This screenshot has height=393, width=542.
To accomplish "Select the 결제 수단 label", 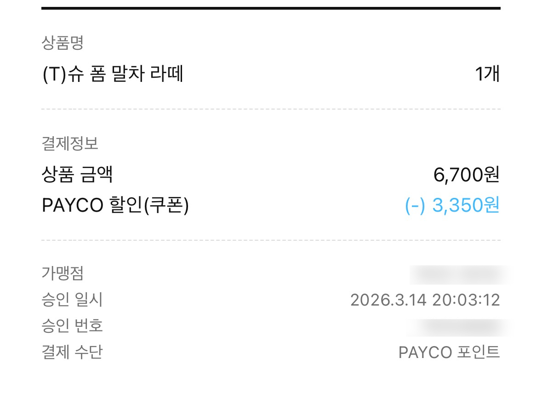I will [72, 352].
